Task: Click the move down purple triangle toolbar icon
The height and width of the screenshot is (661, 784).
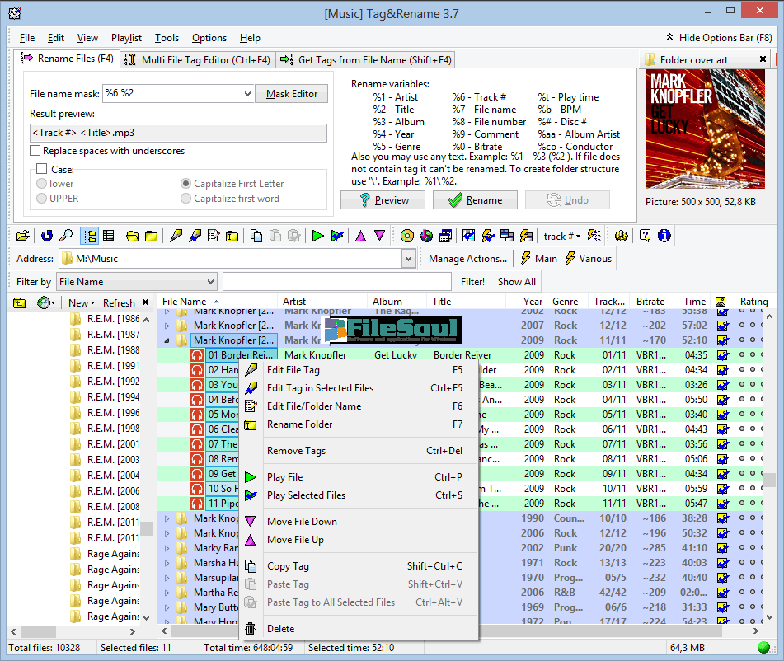Action: coord(379,236)
